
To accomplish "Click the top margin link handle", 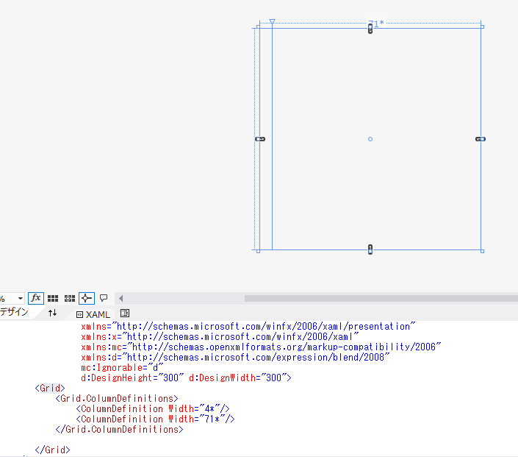I will (370, 29).
